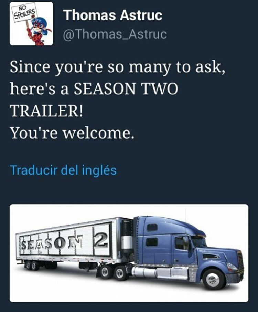Tap the 'You're welcome.' line
The width and height of the screenshot is (258, 312).
coord(72,133)
